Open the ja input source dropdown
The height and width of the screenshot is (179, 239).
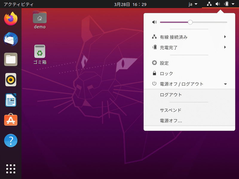193,4
